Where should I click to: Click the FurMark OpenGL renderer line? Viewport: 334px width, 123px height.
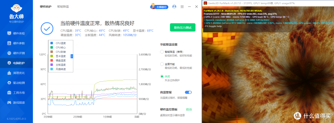236,20
